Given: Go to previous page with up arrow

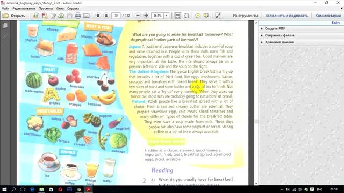Looking at the screenshot, I should point(98,16).
